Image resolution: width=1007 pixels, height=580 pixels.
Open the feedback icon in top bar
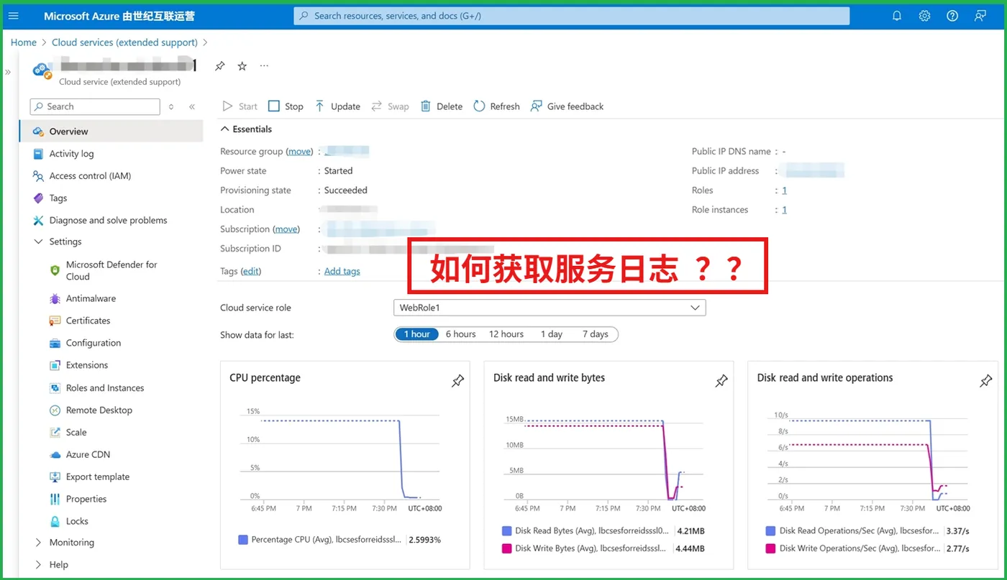[980, 16]
